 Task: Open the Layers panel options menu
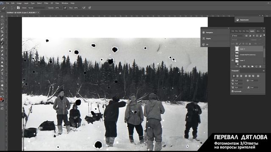point(263,31)
